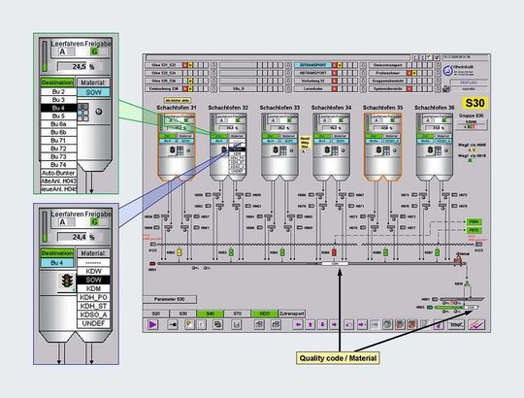This screenshot has width=524, height=398.
Task: Toggle the red status box beside Systemübersicht
Action: pyautogui.click(x=409, y=89)
